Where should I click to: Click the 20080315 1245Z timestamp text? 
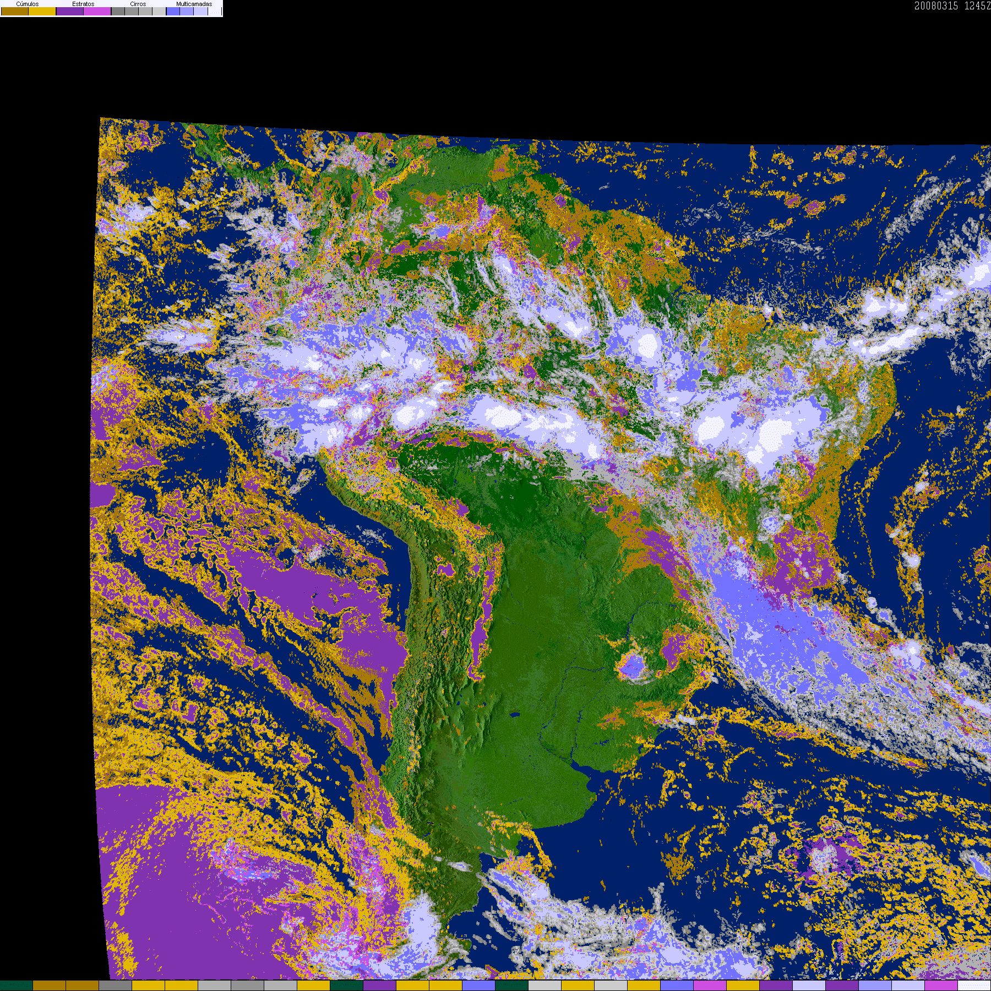pyautogui.click(x=952, y=6)
